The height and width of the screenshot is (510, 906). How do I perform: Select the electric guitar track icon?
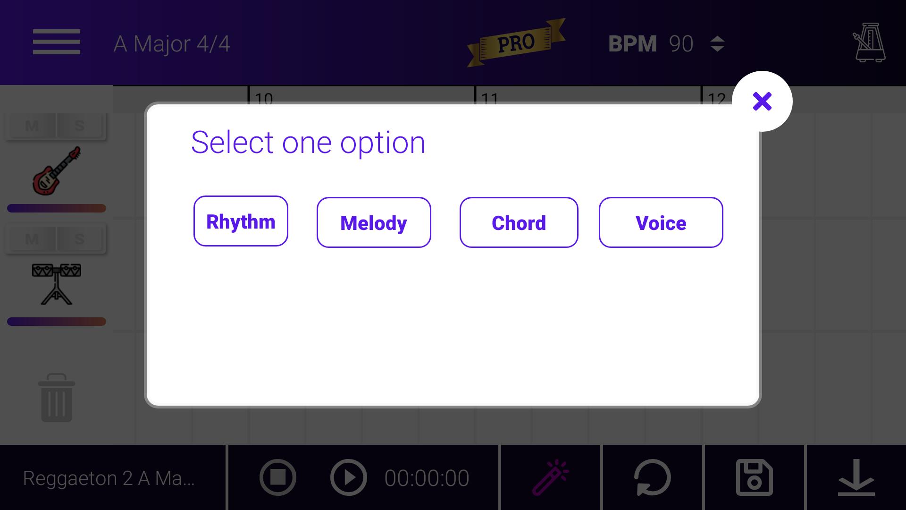click(57, 170)
